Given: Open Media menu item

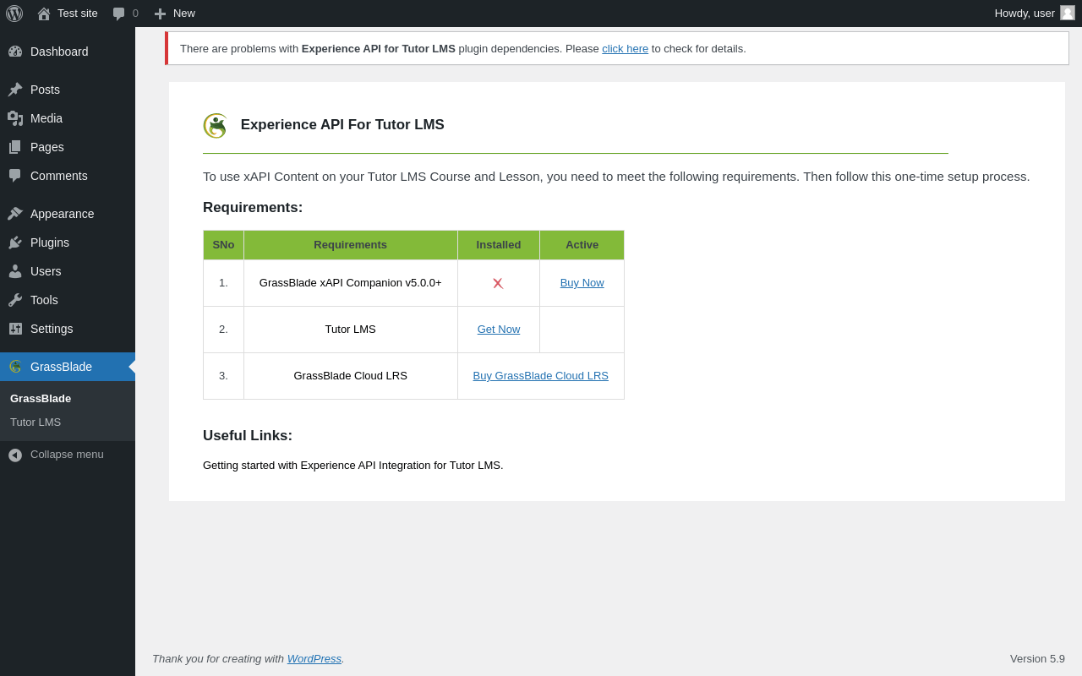Looking at the screenshot, I should click(68, 118).
